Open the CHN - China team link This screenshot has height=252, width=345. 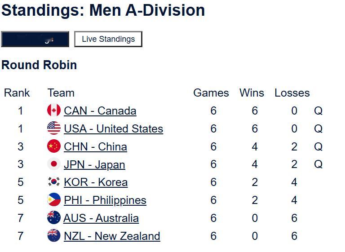tap(96, 147)
